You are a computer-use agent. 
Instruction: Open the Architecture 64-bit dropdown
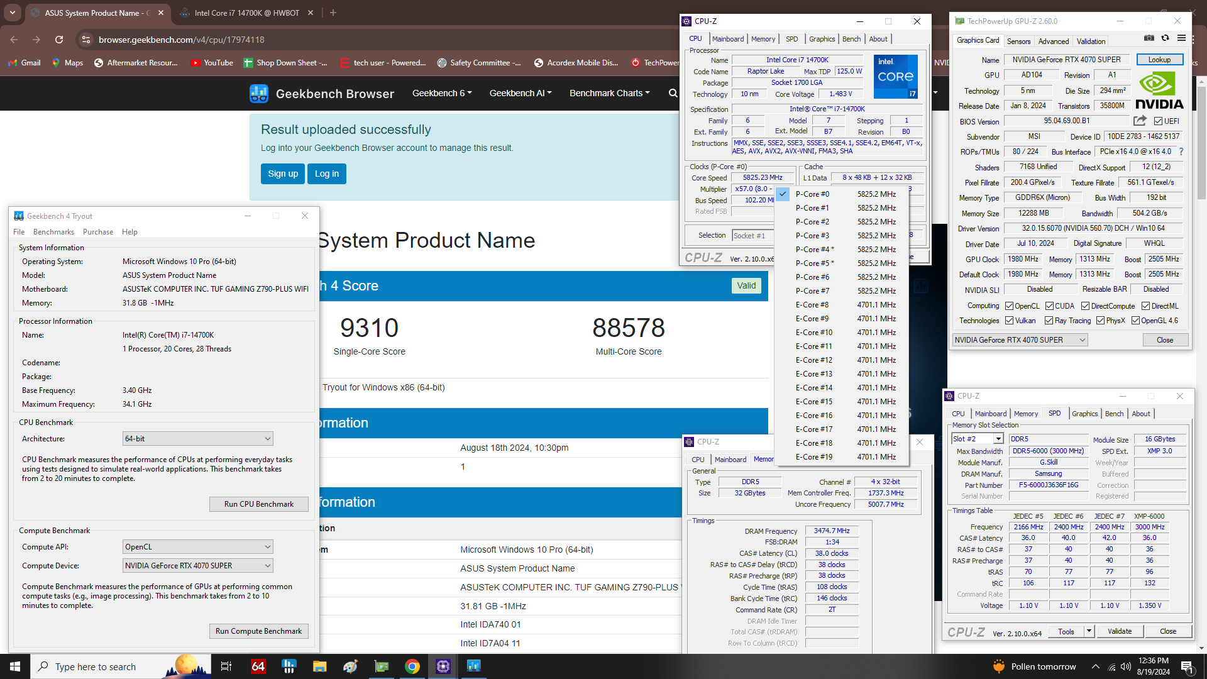197,439
